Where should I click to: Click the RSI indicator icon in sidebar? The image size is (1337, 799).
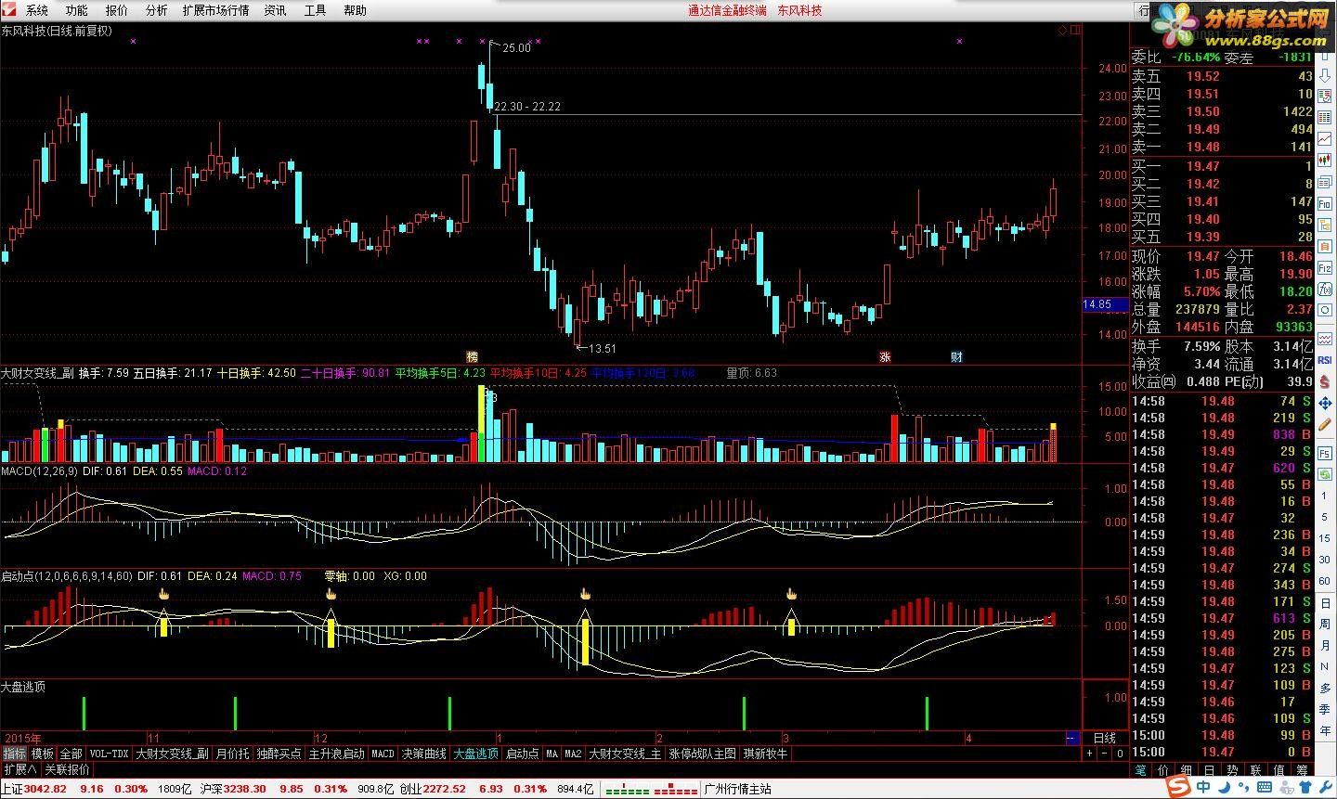click(1325, 360)
